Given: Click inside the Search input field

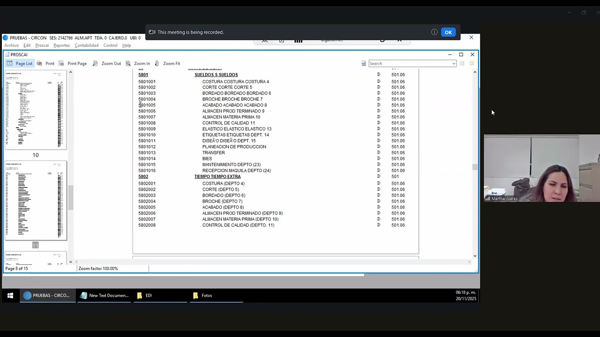Looking at the screenshot, I should coord(410,64).
